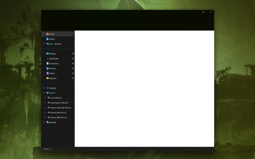Screen dimensions: 255x159
Task: Open the pinned Pictures folder
Action: tap(52, 68)
